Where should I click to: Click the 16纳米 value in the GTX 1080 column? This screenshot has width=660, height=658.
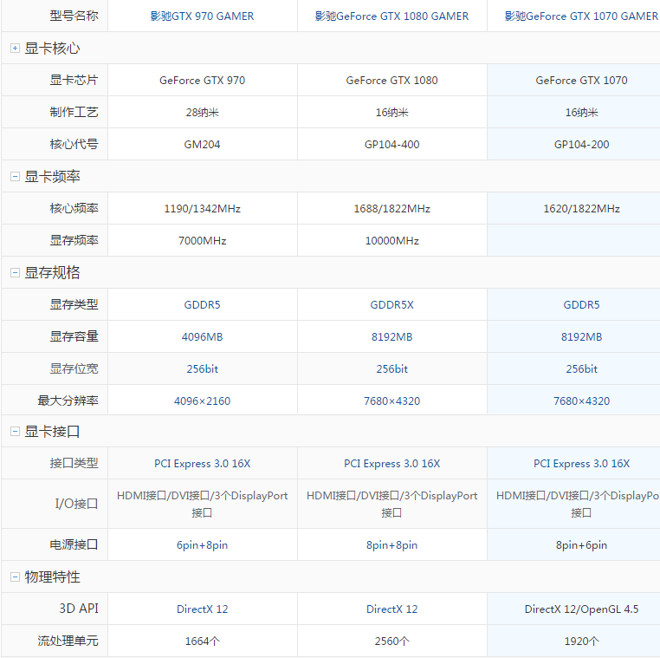coord(391,112)
